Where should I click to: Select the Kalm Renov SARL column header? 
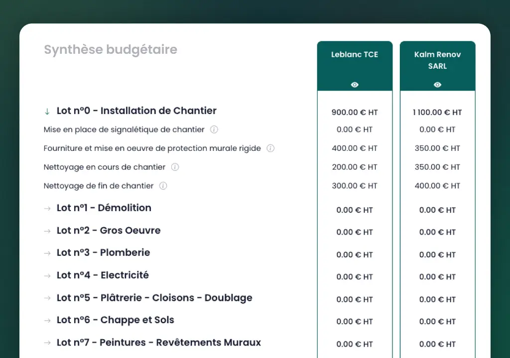click(437, 60)
